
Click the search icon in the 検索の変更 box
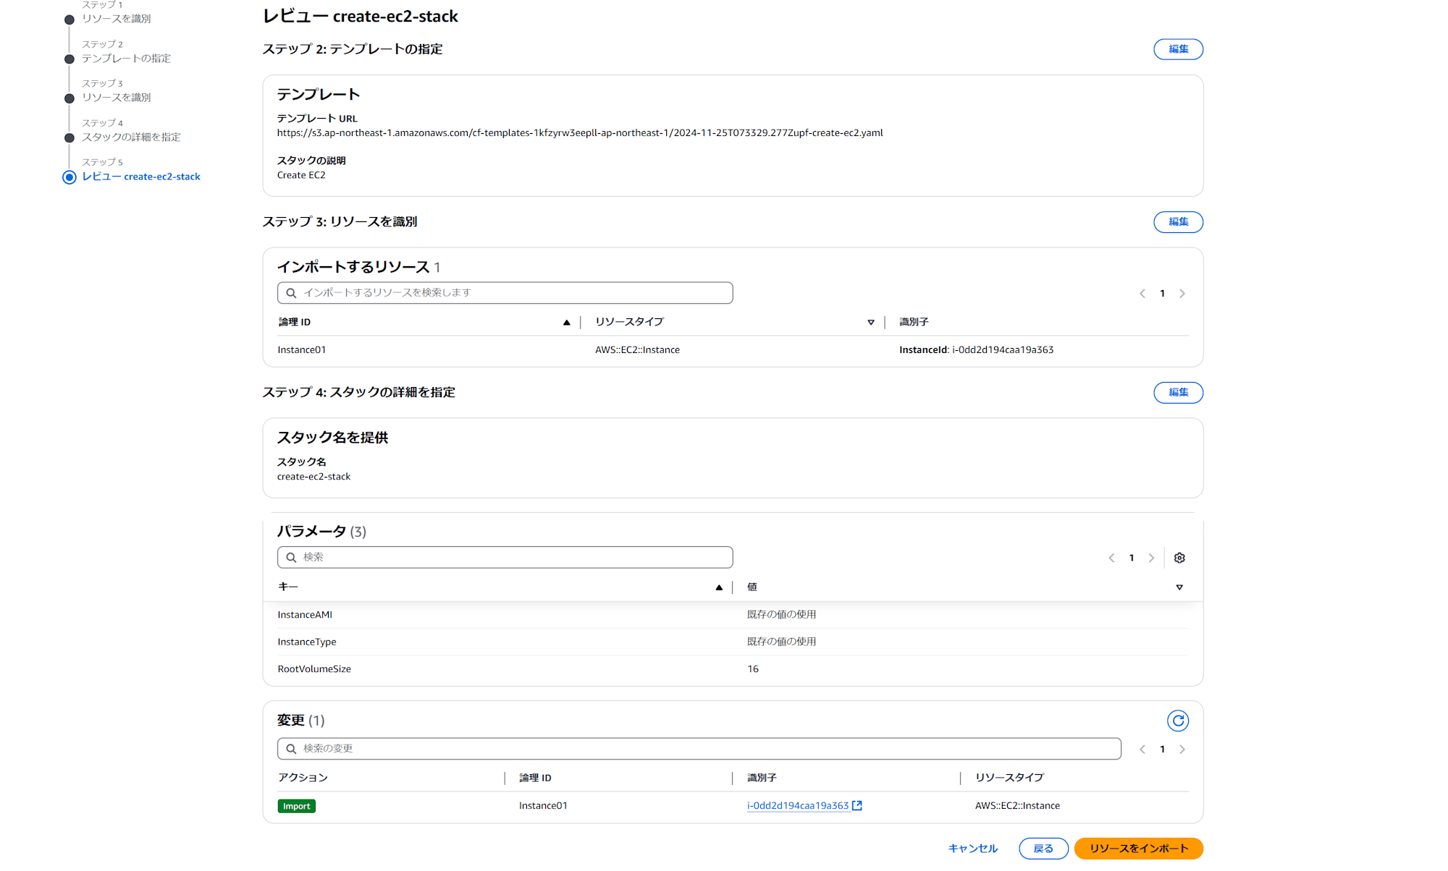291,749
